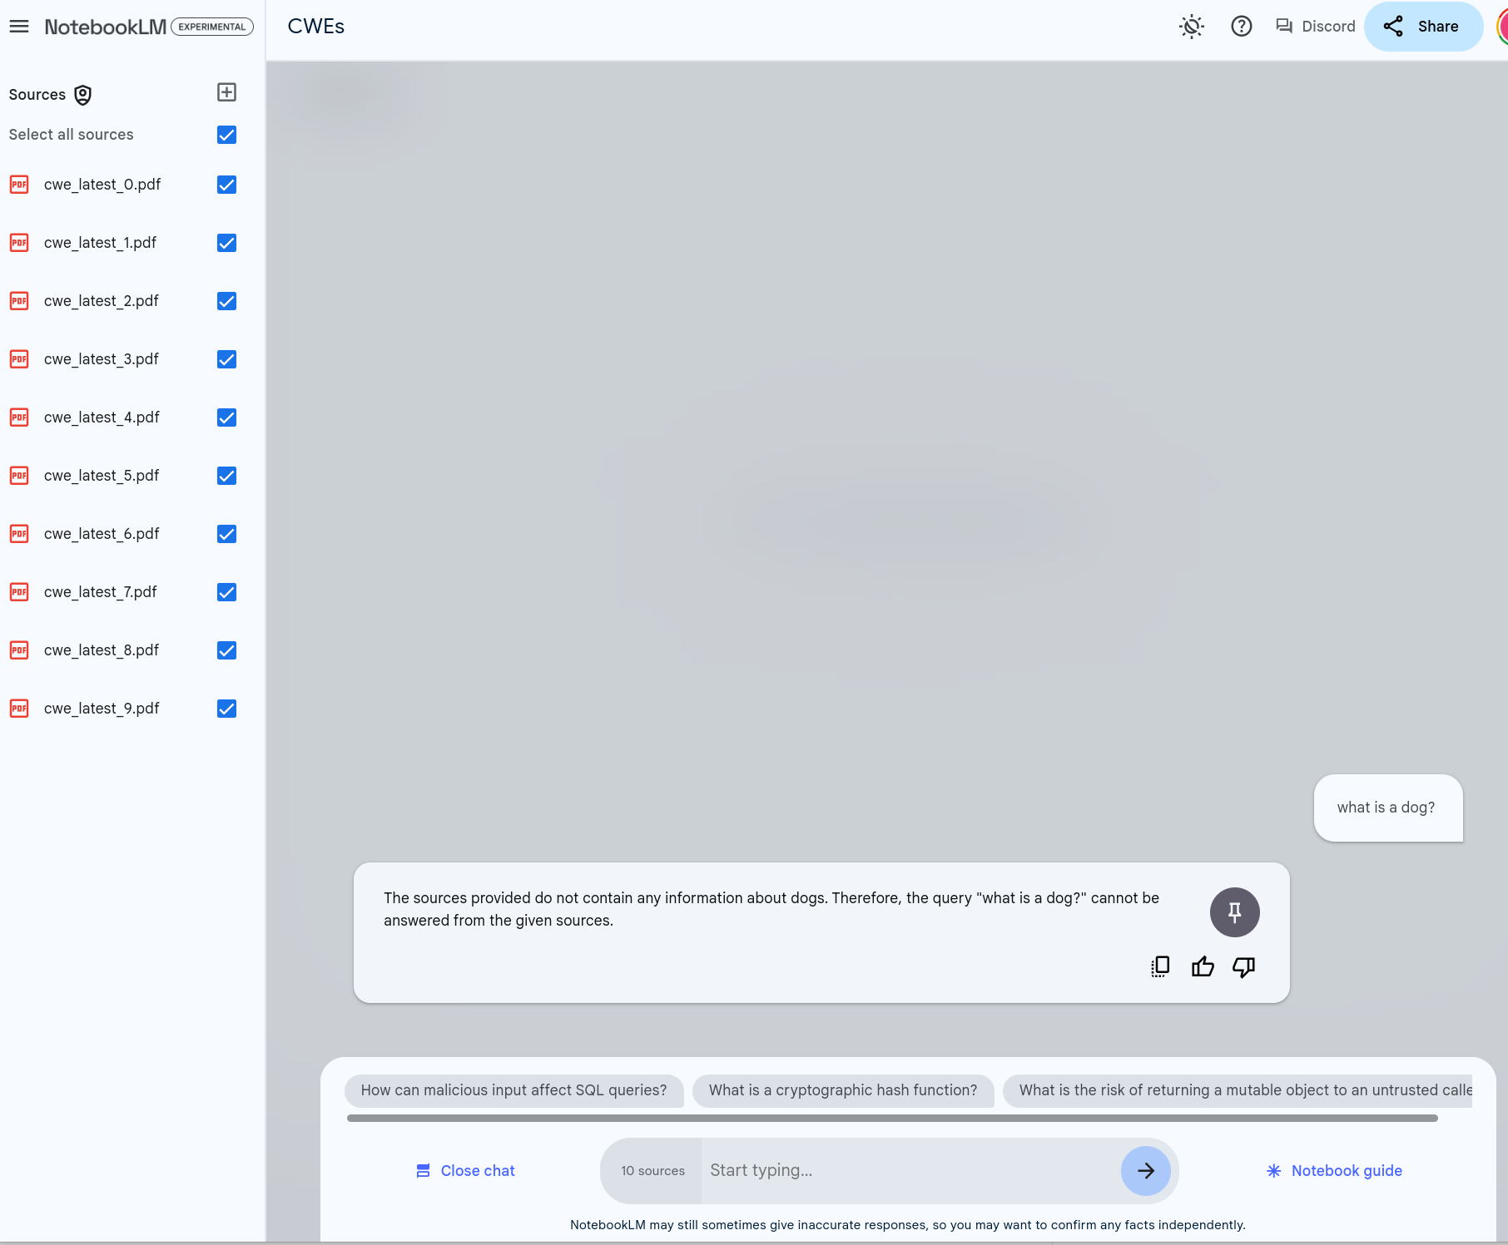Give the response a thumbs up
The width and height of the screenshot is (1508, 1245).
1202,966
